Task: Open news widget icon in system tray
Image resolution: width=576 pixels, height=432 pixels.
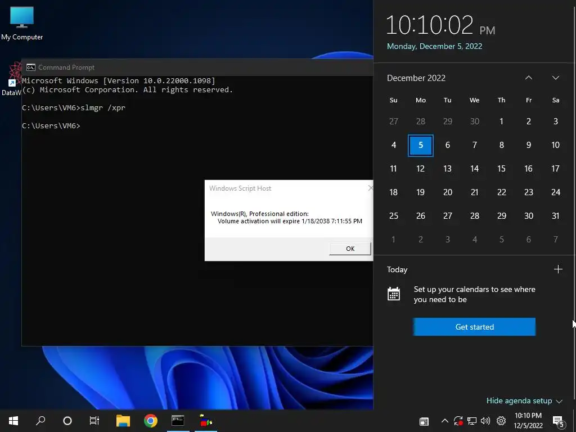Action: pyautogui.click(x=424, y=421)
